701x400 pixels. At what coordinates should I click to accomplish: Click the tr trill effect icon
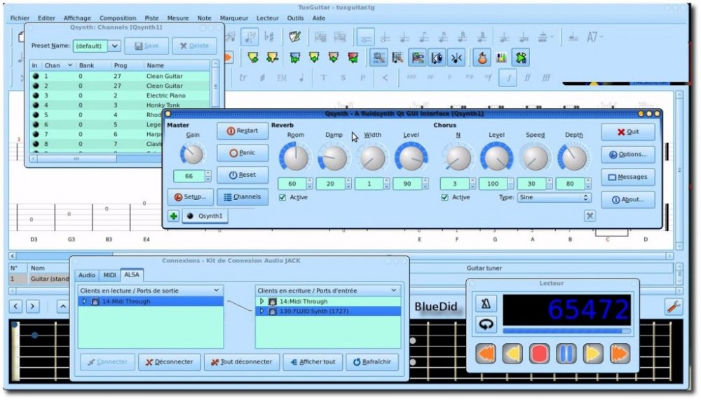[x=243, y=77]
